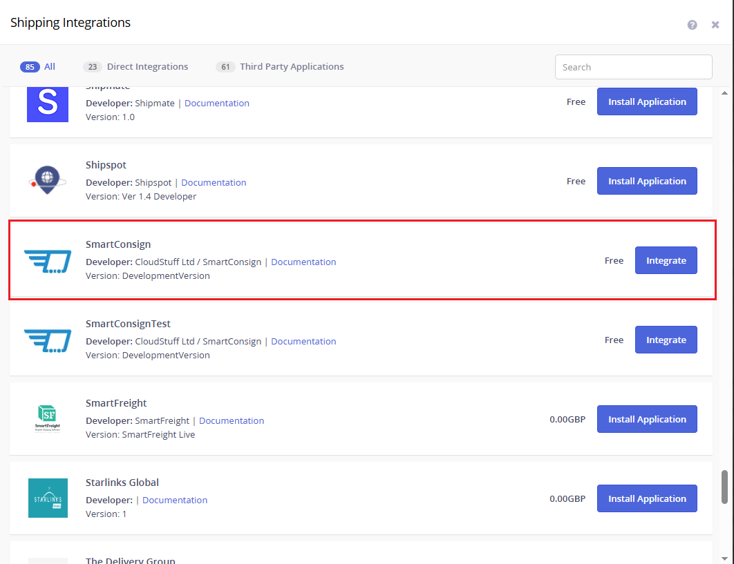
Task: Open Shipspot Documentation link
Action: pyautogui.click(x=214, y=182)
